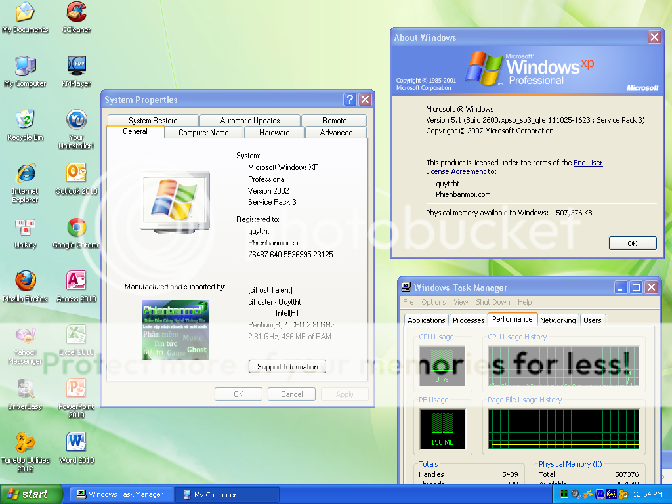Switch to the Applications tab in Task Manager
Screen dimensions: 672x504
pyautogui.click(x=426, y=320)
